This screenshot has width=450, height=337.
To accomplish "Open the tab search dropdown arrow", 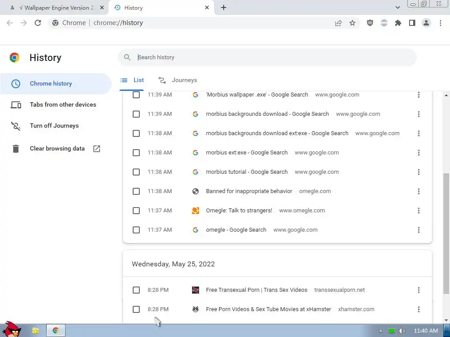I will (397, 7).
